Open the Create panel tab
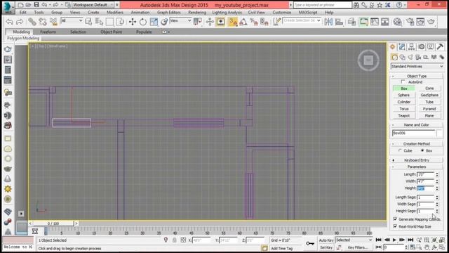The height and width of the screenshot is (253, 449). coord(393,47)
